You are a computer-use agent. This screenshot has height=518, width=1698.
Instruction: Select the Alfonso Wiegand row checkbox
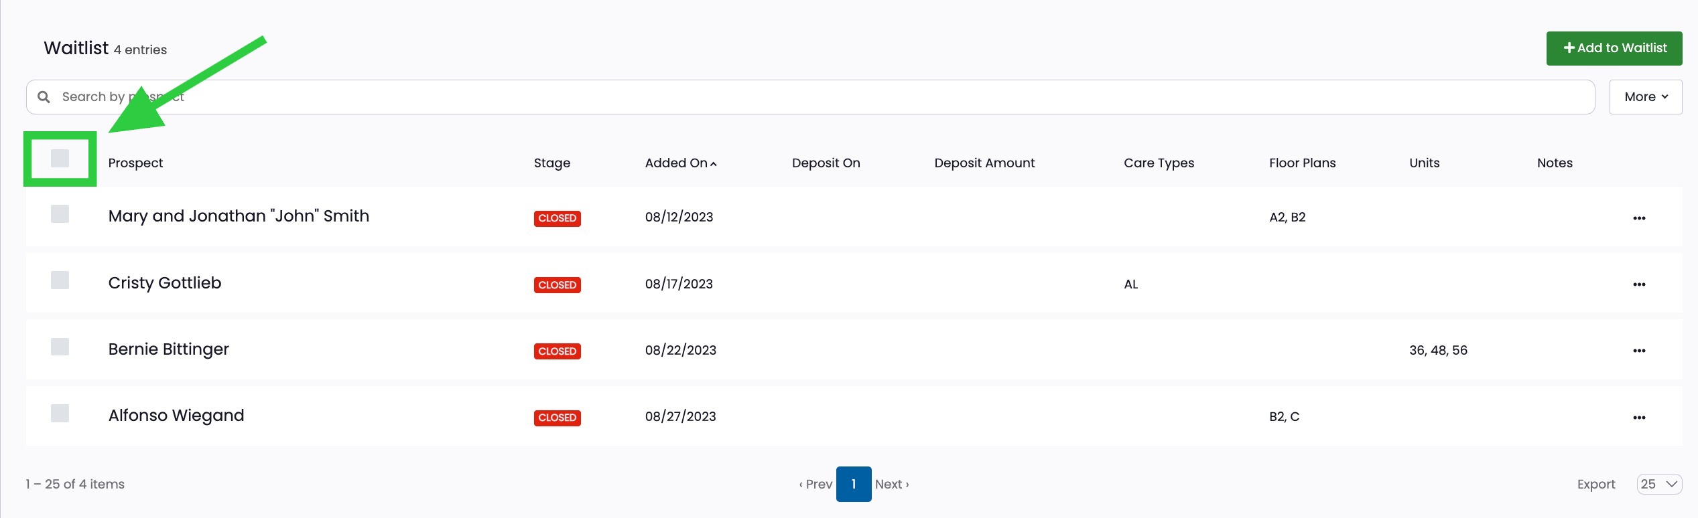pos(60,414)
